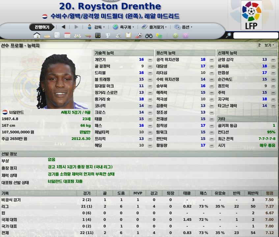Open the binoculars scouting icon
The image size is (279, 237).
click(149, 36)
